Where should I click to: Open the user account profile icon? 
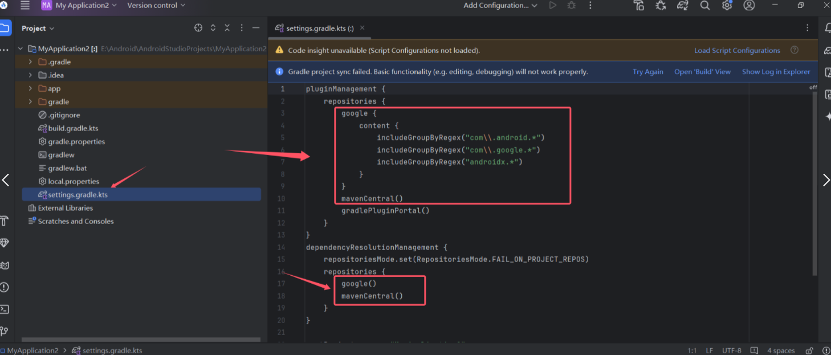(x=749, y=6)
